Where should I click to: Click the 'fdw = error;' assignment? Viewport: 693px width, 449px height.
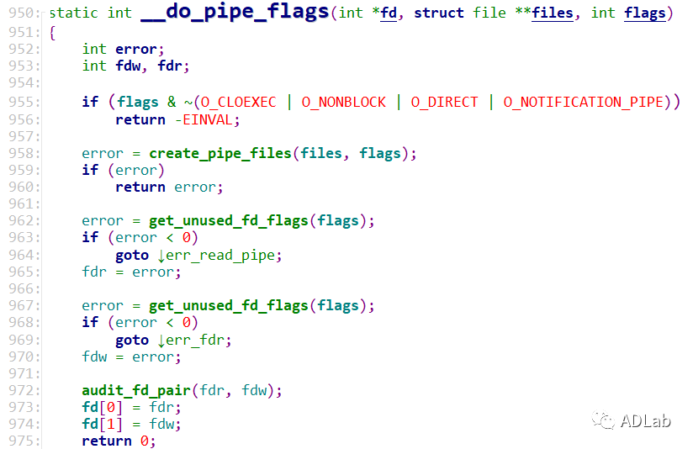(x=131, y=357)
